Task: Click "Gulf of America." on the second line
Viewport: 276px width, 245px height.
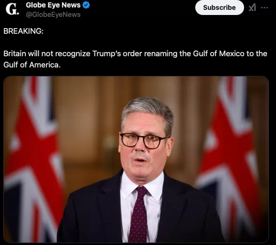Action: [x=32, y=65]
